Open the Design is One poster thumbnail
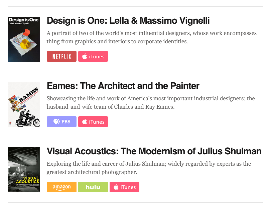 pos(24,39)
